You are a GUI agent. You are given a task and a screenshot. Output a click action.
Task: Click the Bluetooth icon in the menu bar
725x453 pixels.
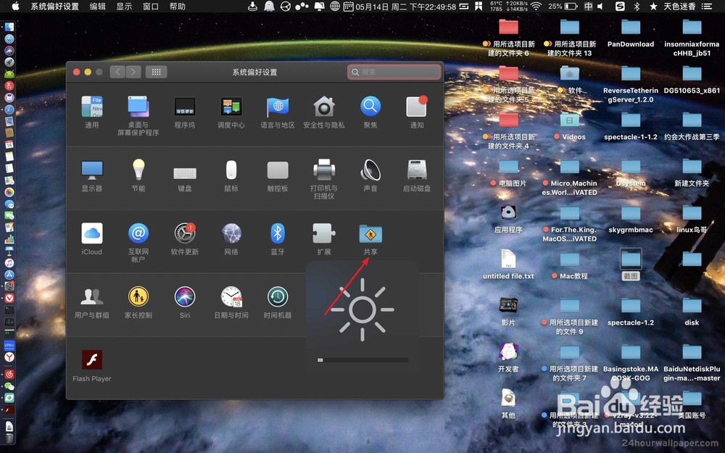tap(635, 7)
